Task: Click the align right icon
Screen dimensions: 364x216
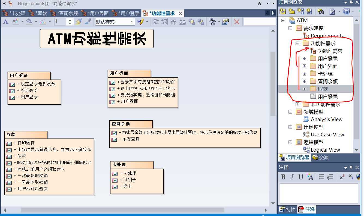Action: coord(164,22)
